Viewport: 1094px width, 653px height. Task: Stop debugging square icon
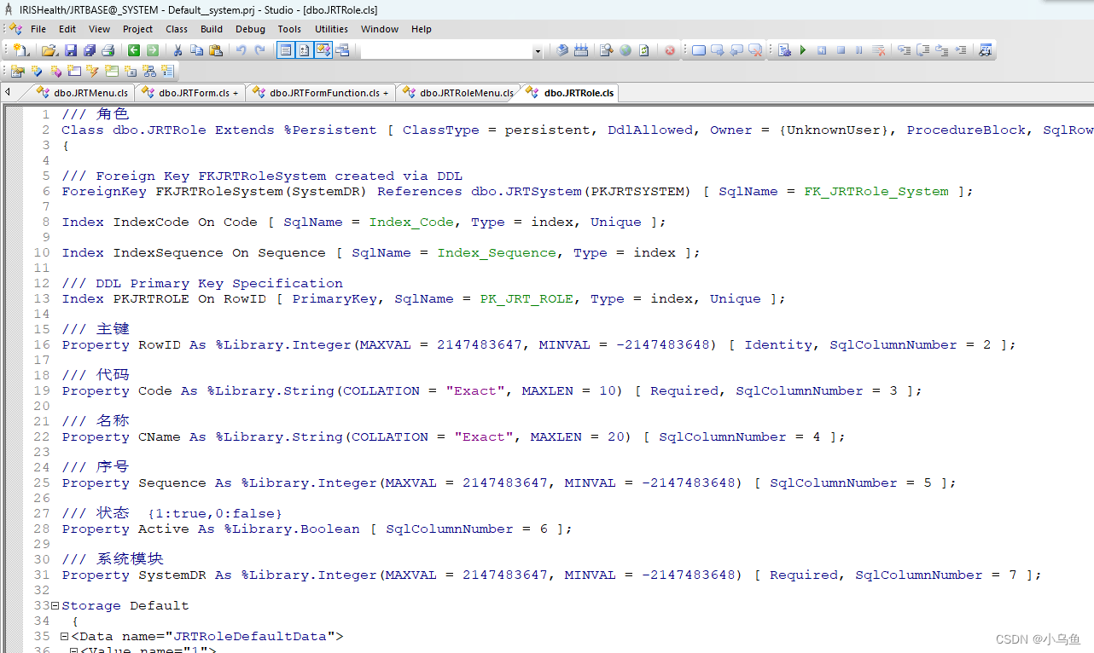coord(841,50)
